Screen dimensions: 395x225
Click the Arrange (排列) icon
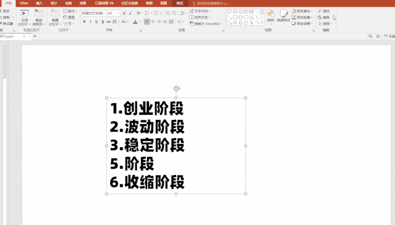[270, 16]
